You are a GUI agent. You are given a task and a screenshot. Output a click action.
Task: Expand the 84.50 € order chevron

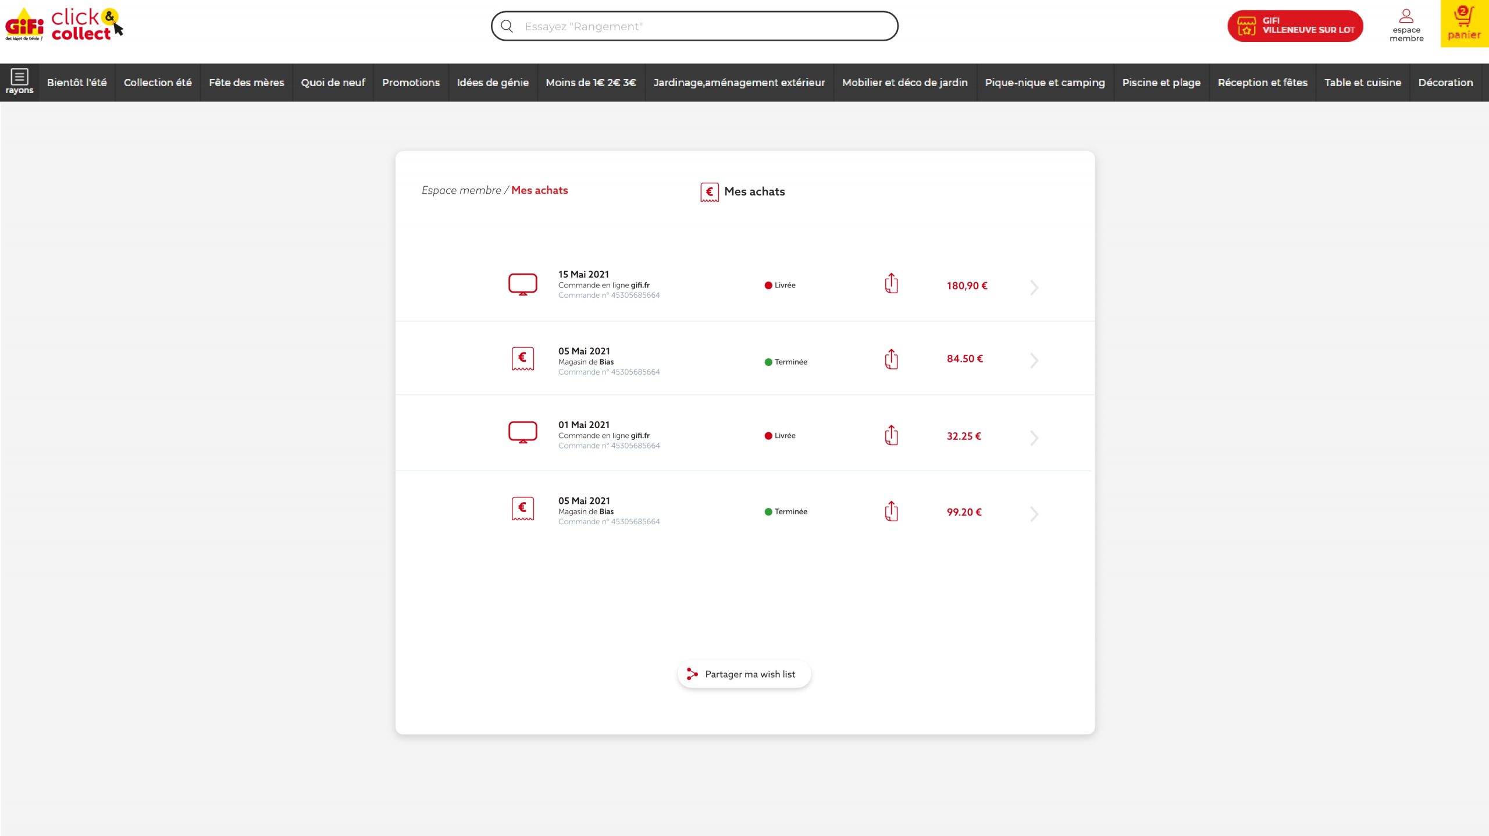coord(1034,361)
